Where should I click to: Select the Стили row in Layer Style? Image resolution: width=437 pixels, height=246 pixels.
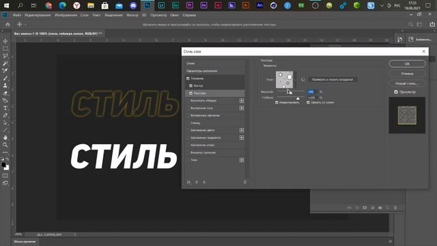pos(215,64)
